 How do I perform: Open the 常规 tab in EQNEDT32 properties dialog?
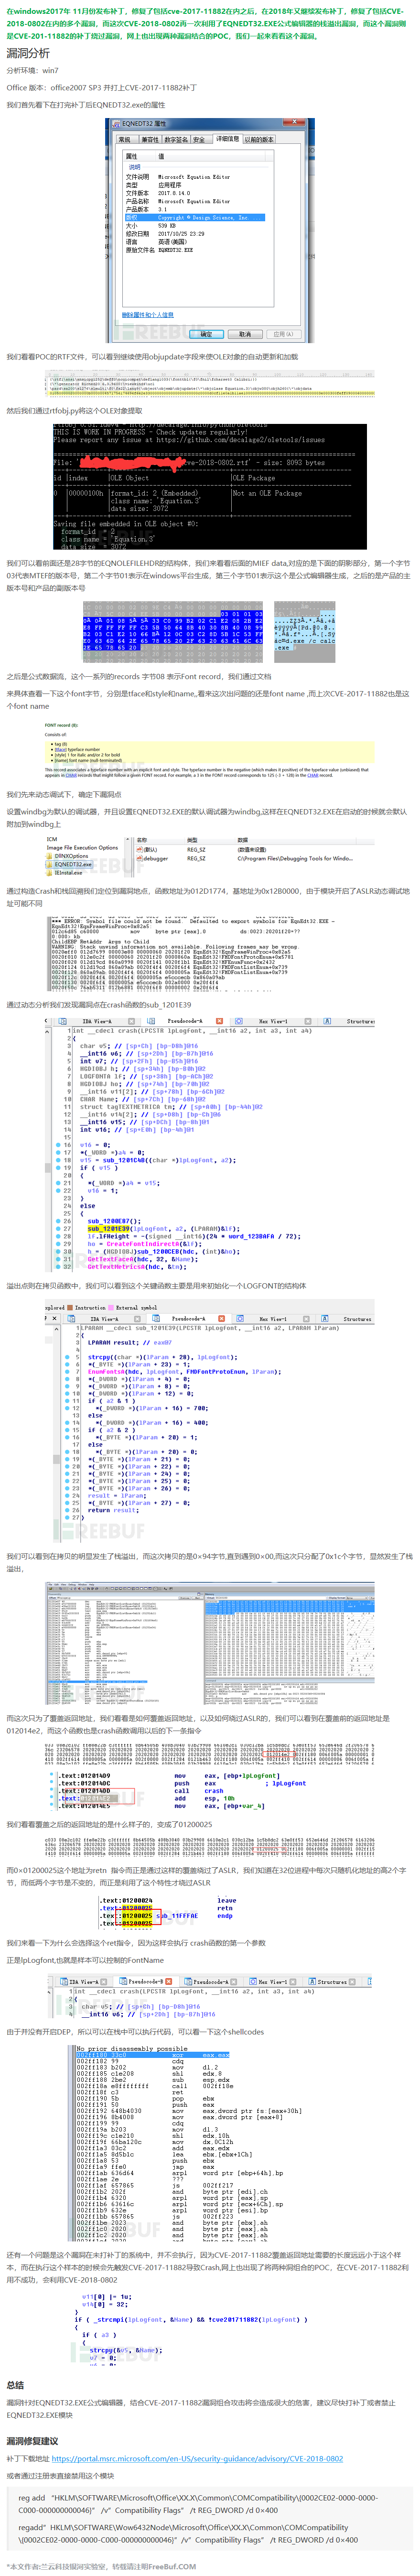[x=125, y=140]
